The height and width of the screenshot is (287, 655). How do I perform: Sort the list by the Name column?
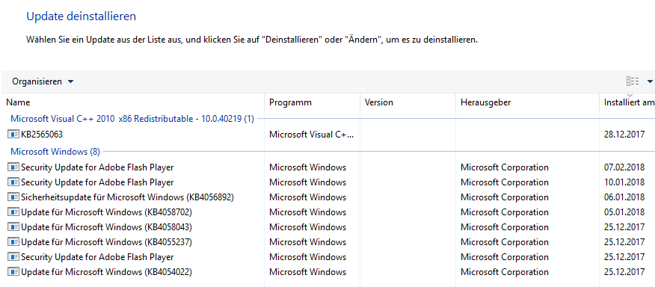[x=133, y=102]
